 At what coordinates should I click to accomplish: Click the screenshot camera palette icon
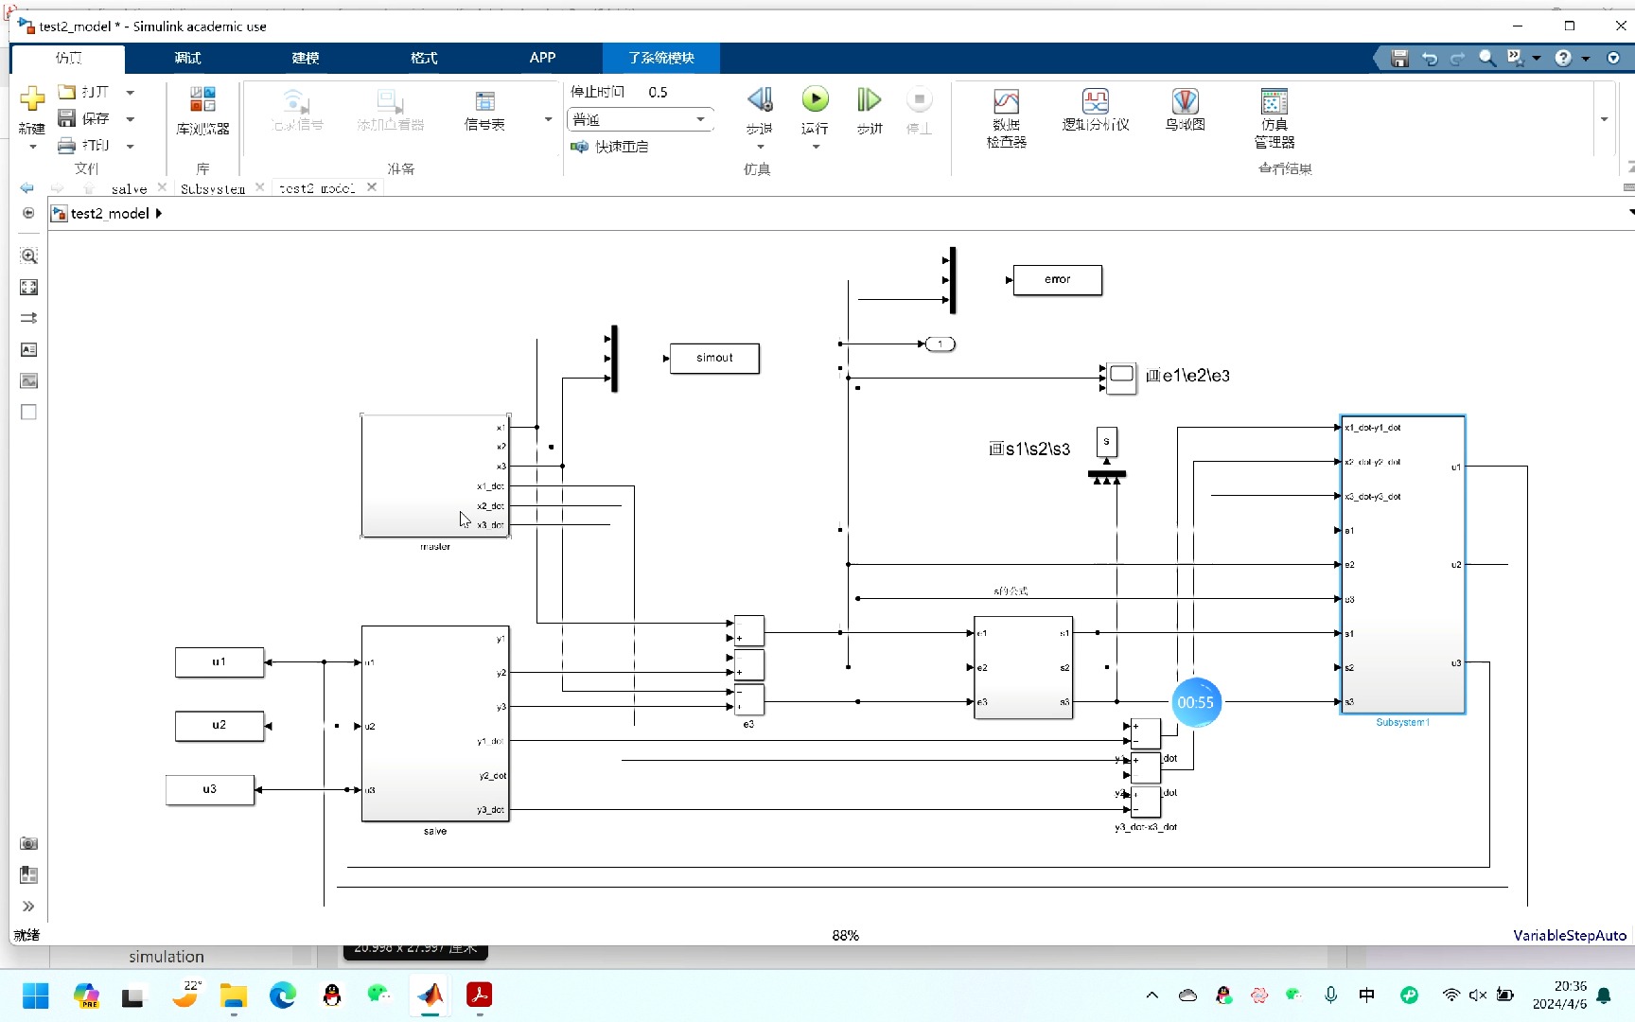29,843
